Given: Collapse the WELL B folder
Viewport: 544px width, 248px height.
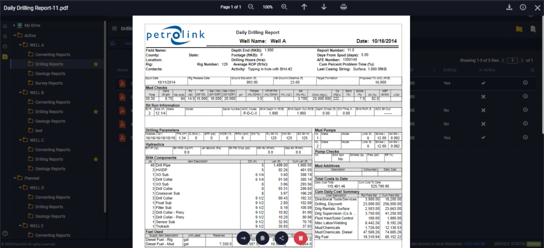Looking at the screenshot, I should pyautogui.click(x=20, y=92).
